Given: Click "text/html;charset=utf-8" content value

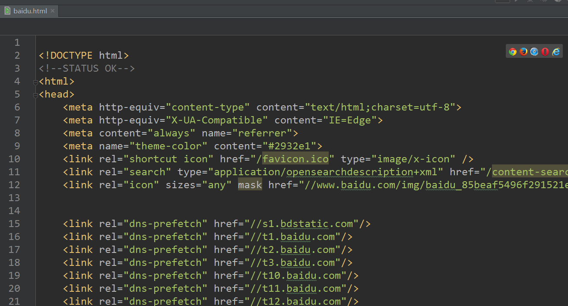Looking at the screenshot, I should tap(380, 107).
